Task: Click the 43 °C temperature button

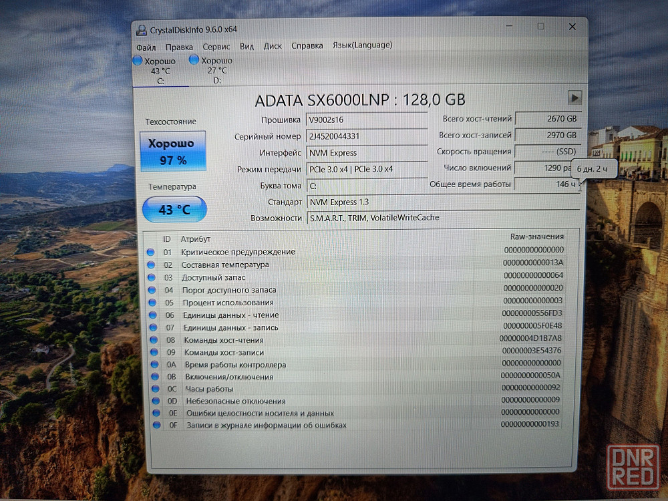Action: 174,209
